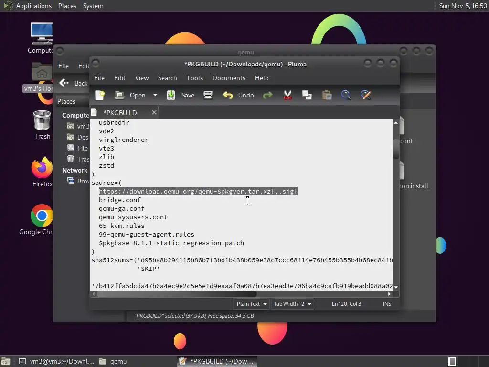Click the show desktop icon in bottom panel
The image size is (489, 367).
point(6,361)
